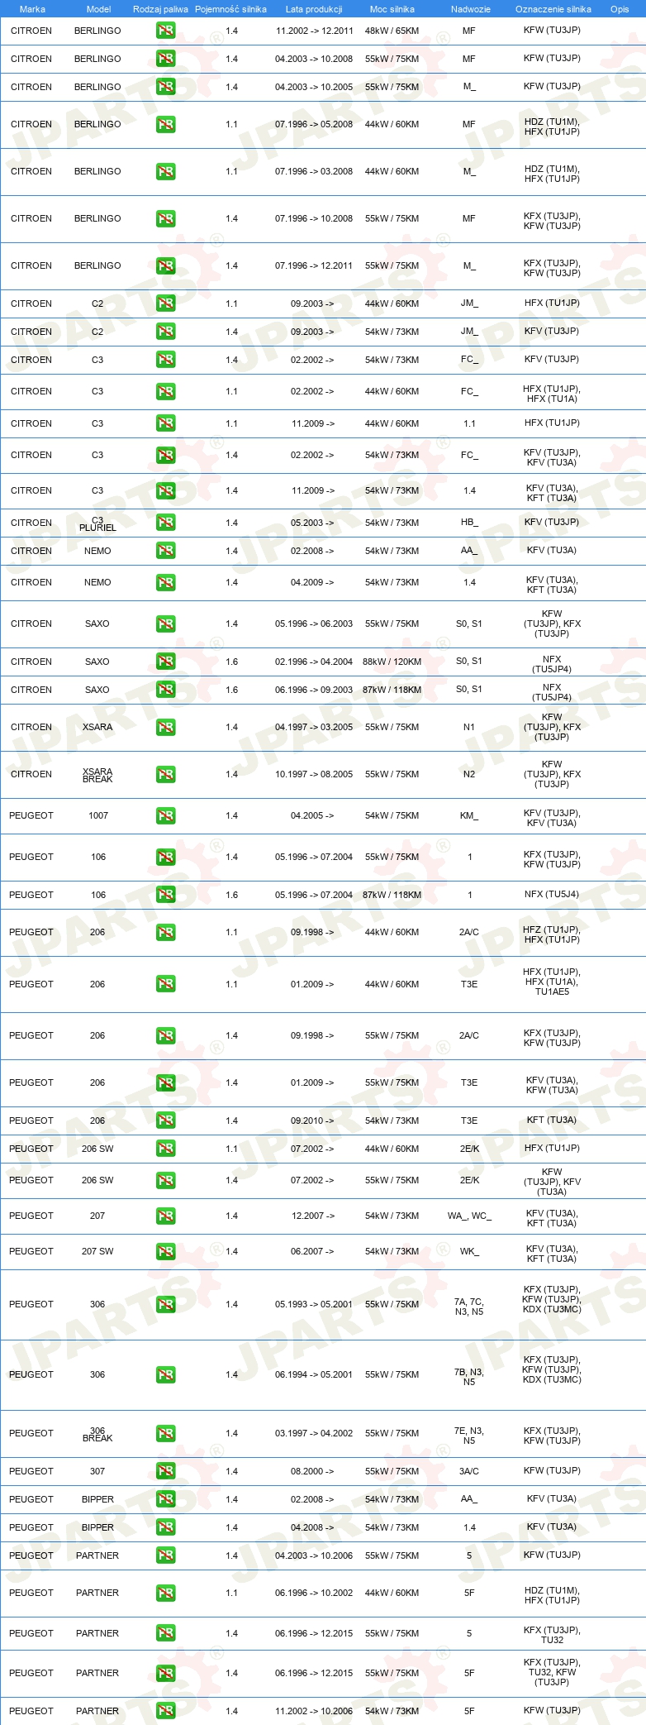646x1725 pixels.
Task: Click the 88kW / 120KM power cell
Action: [392, 662]
